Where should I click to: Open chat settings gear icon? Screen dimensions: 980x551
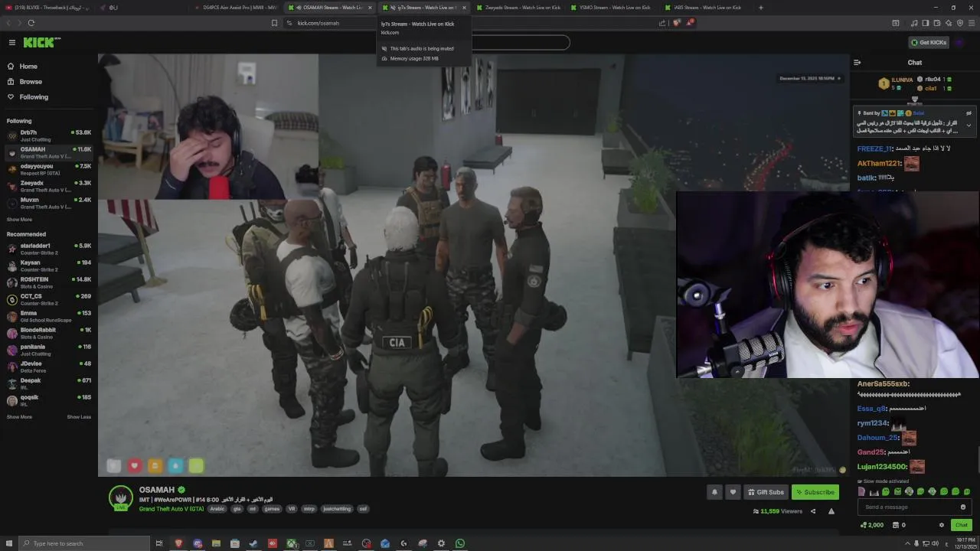pyautogui.click(x=942, y=525)
